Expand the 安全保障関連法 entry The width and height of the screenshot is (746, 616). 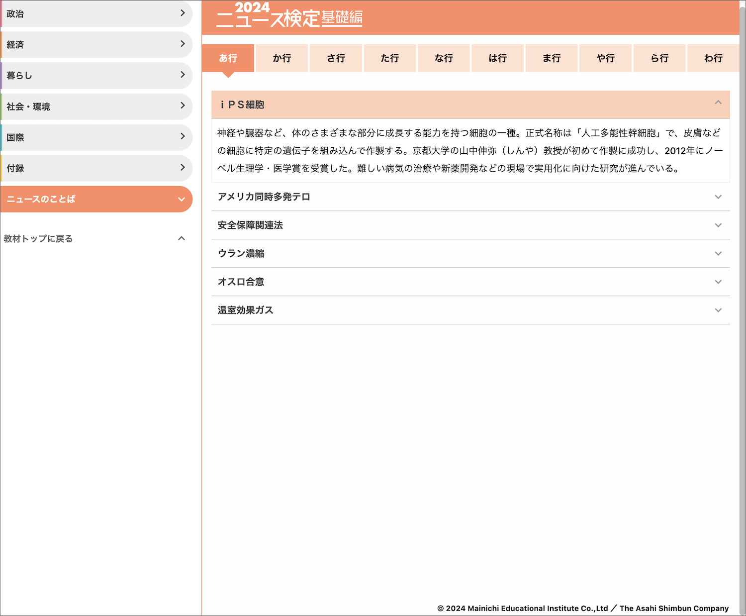pos(470,225)
